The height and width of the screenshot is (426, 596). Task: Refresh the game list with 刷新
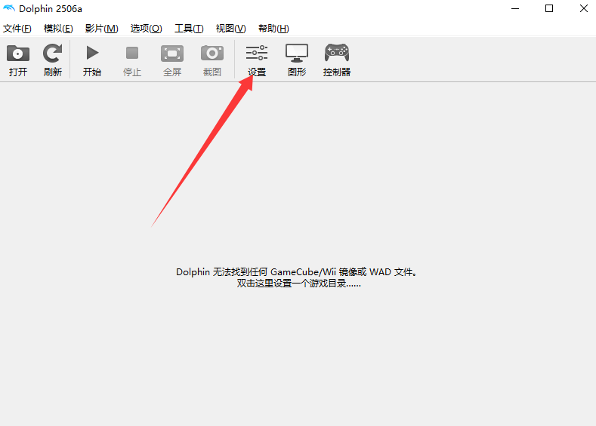click(x=52, y=60)
